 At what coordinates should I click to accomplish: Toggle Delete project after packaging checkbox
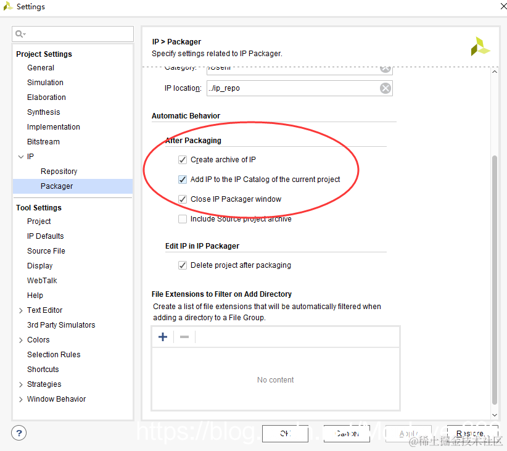(x=183, y=265)
